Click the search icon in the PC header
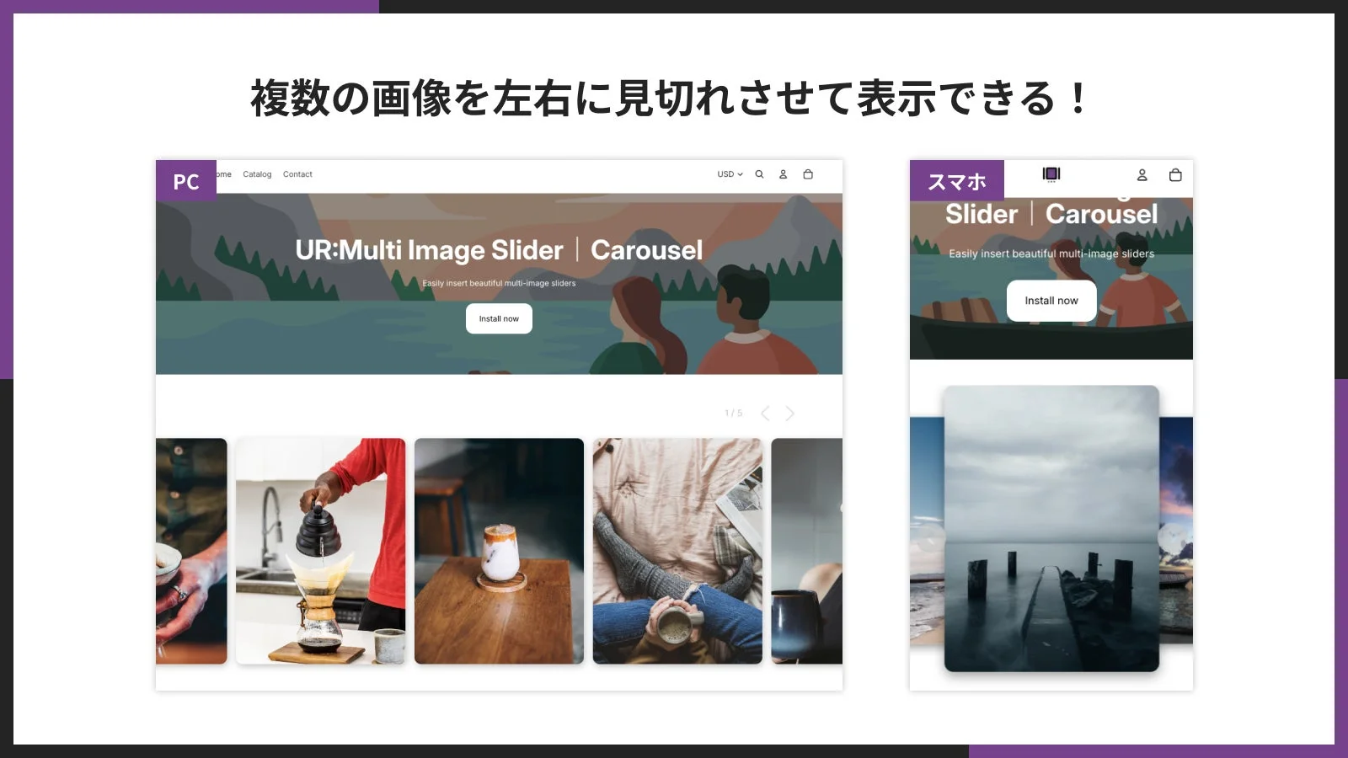 (x=759, y=174)
